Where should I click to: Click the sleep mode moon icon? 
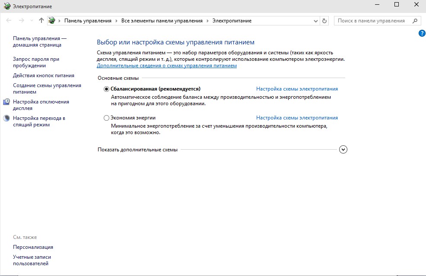tap(6, 118)
